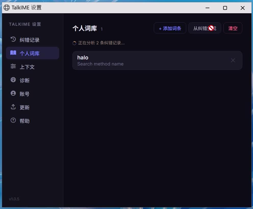
Task: Remove the halo entry with its X icon
Action: [x=233, y=60]
